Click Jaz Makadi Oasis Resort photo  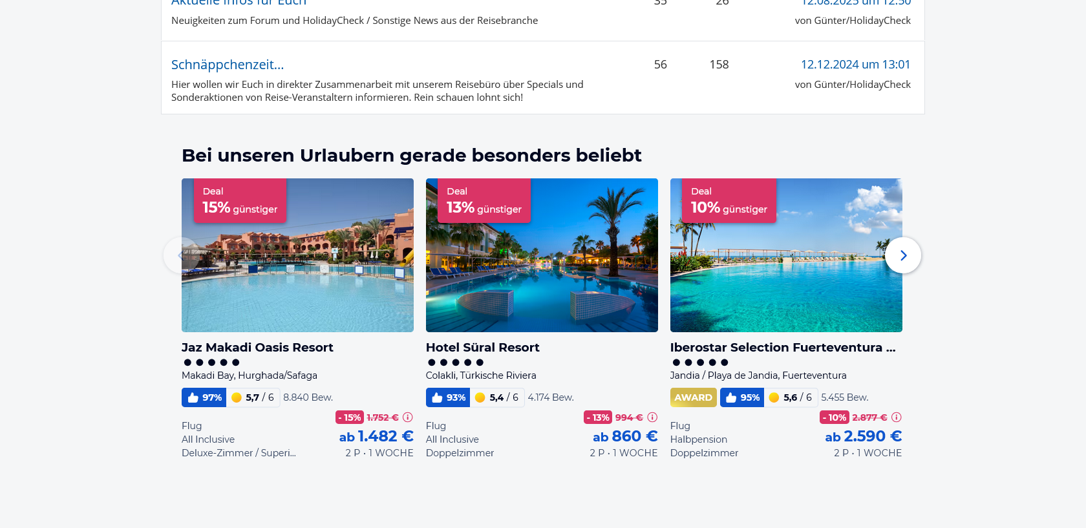click(297, 271)
